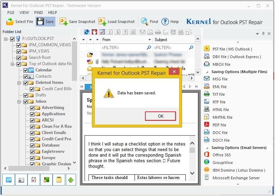Open the From column dropdown arrow
The height and width of the screenshot is (196, 275).
tap(150, 40)
